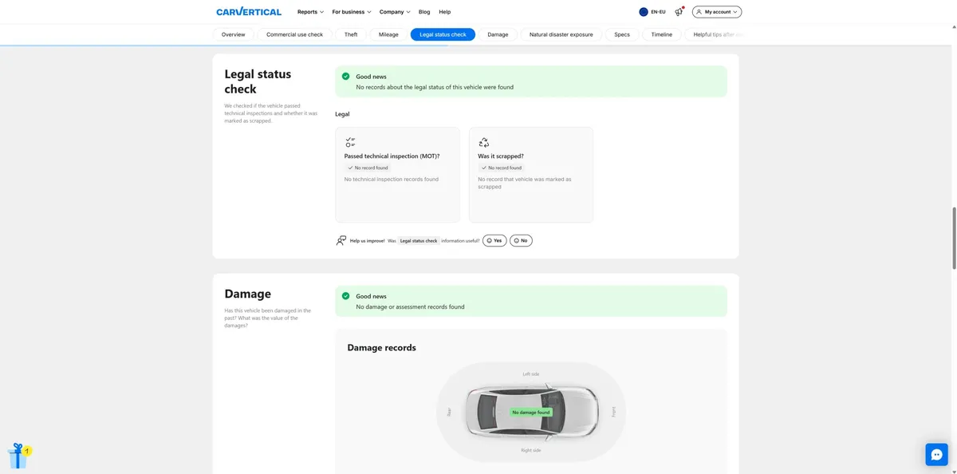Image resolution: width=957 pixels, height=474 pixels.
Task: Open the Mileage tab
Action: pos(388,34)
